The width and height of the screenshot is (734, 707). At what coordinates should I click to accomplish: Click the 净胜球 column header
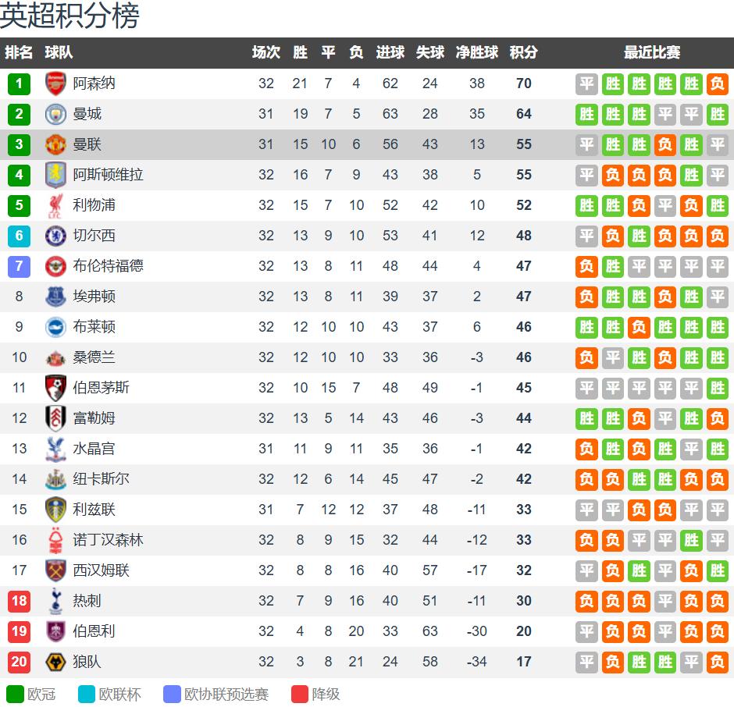pos(477,53)
